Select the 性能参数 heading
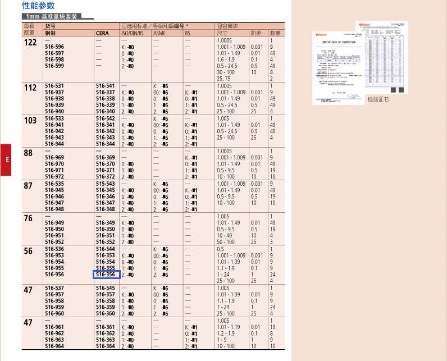 (x=38, y=6)
